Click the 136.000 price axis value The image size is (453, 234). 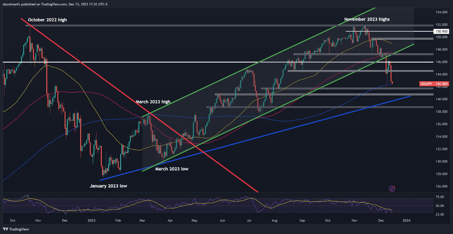pos(441,124)
